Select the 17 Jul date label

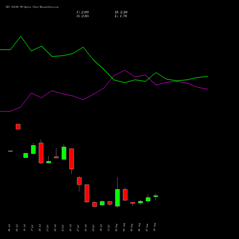click(32, 228)
